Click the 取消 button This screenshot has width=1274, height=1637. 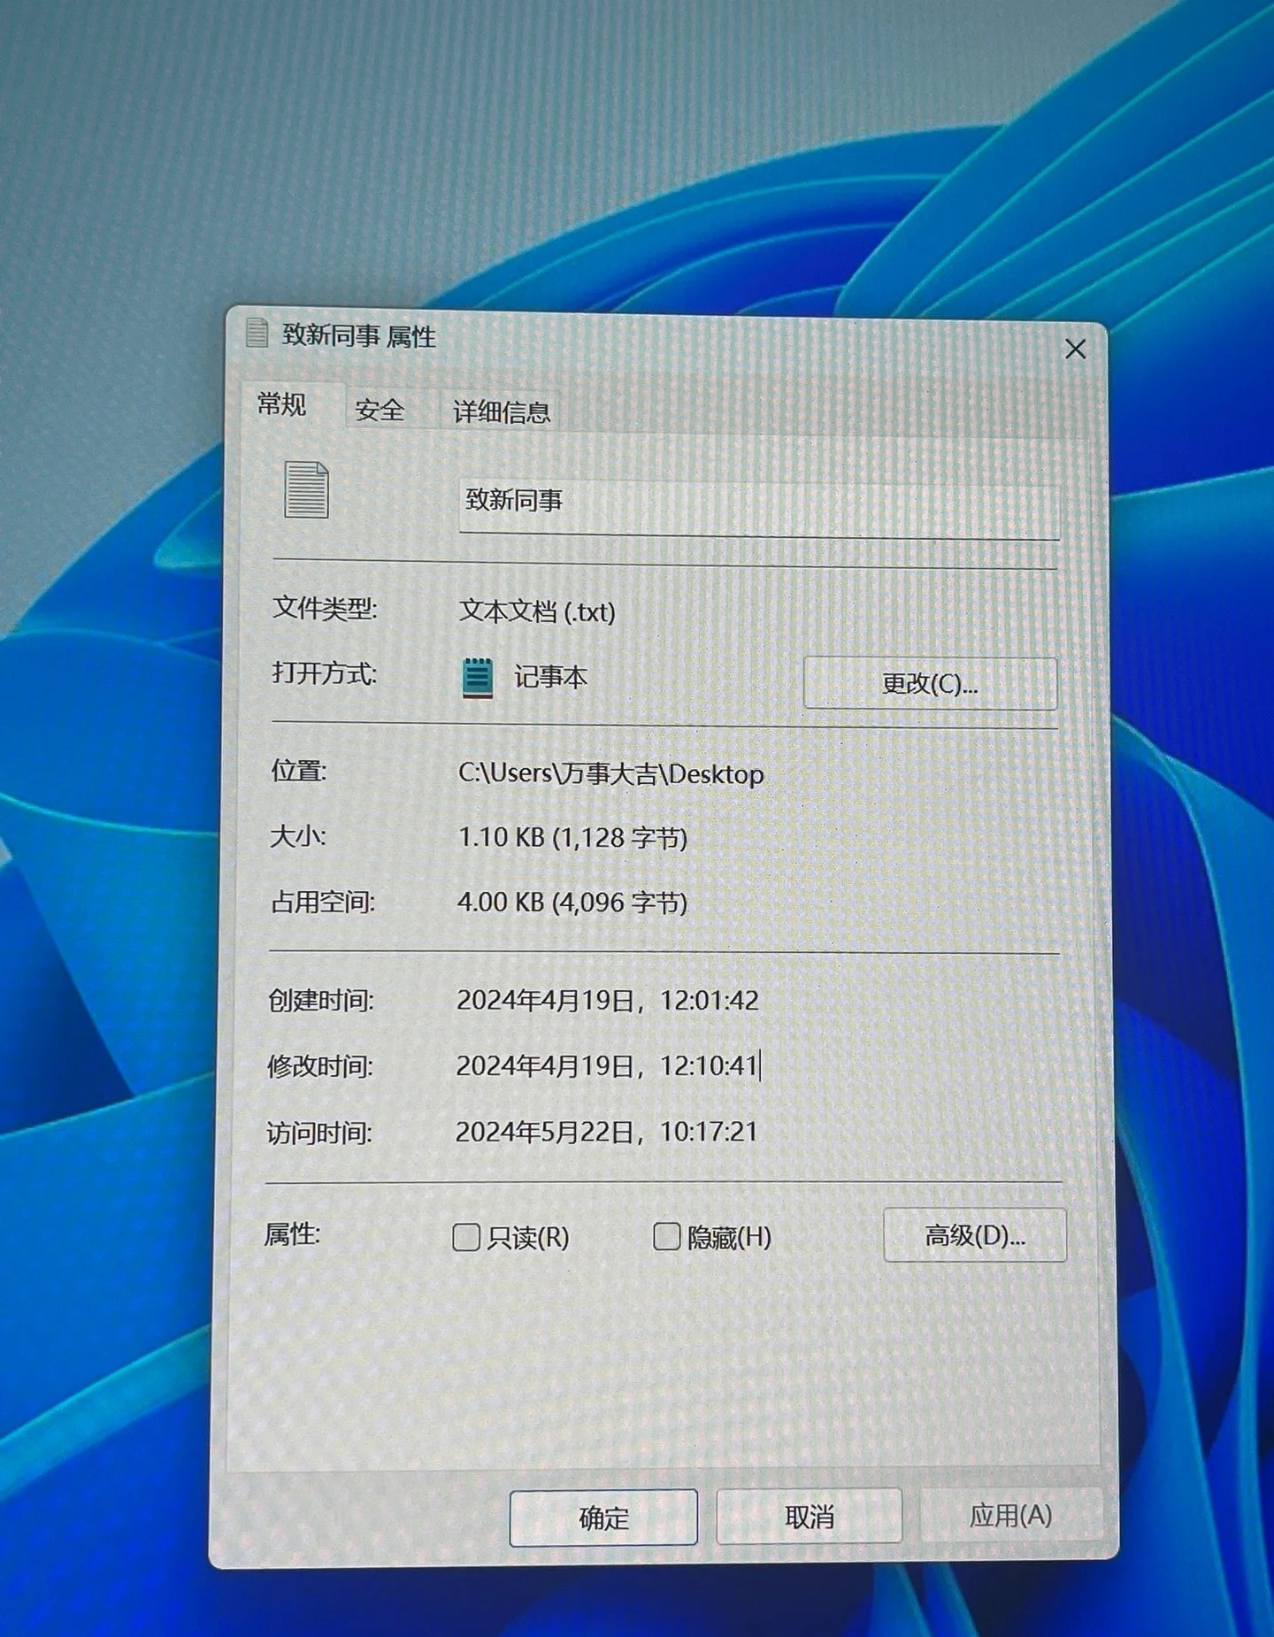pyautogui.click(x=810, y=1517)
